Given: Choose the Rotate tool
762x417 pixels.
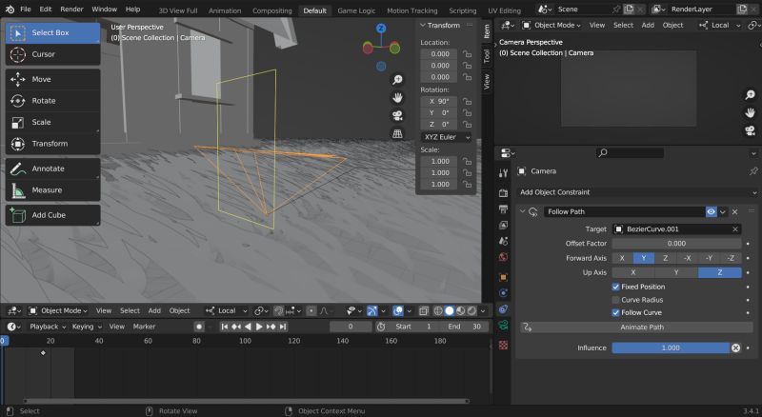Looking at the screenshot, I should tap(52, 101).
